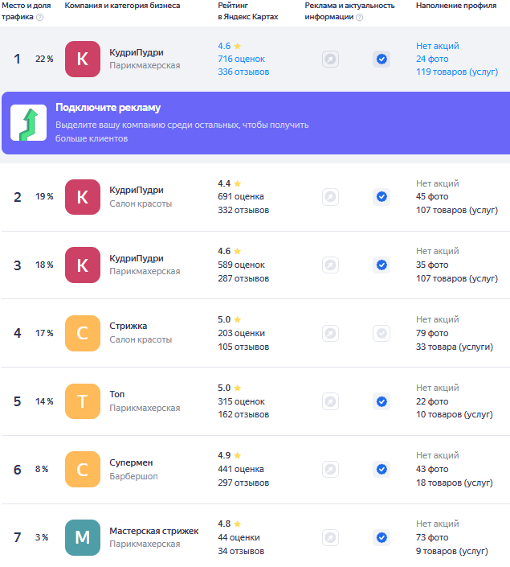Open the 'Нет акций' link in row 1
Viewport: 510px width, 567px height.
coord(438,46)
